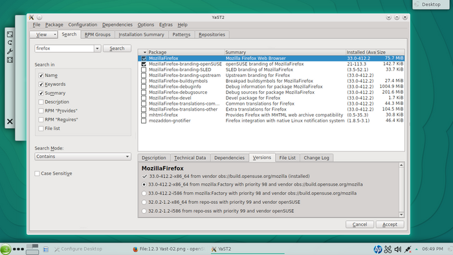Open the View dropdown button

point(43,34)
